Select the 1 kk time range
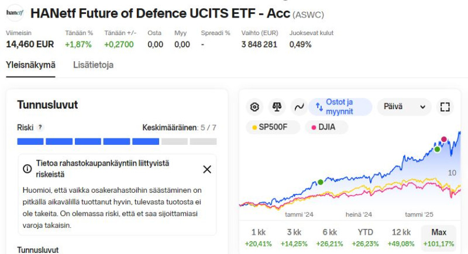The width and height of the screenshot is (468, 254). pyautogui.click(x=259, y=238)
